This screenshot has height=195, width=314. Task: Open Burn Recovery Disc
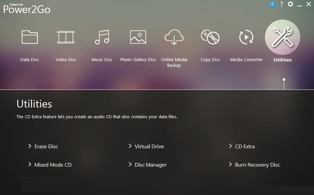click(257, 165)
